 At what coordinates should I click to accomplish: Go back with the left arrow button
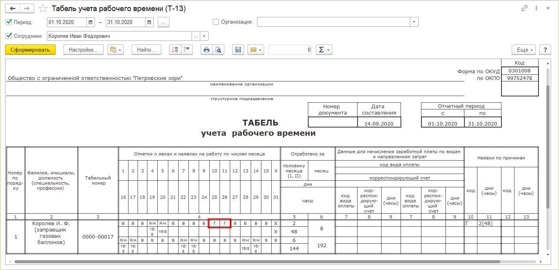pos(12,8)
